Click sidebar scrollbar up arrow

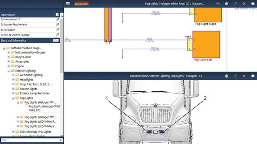click(62, 16)
